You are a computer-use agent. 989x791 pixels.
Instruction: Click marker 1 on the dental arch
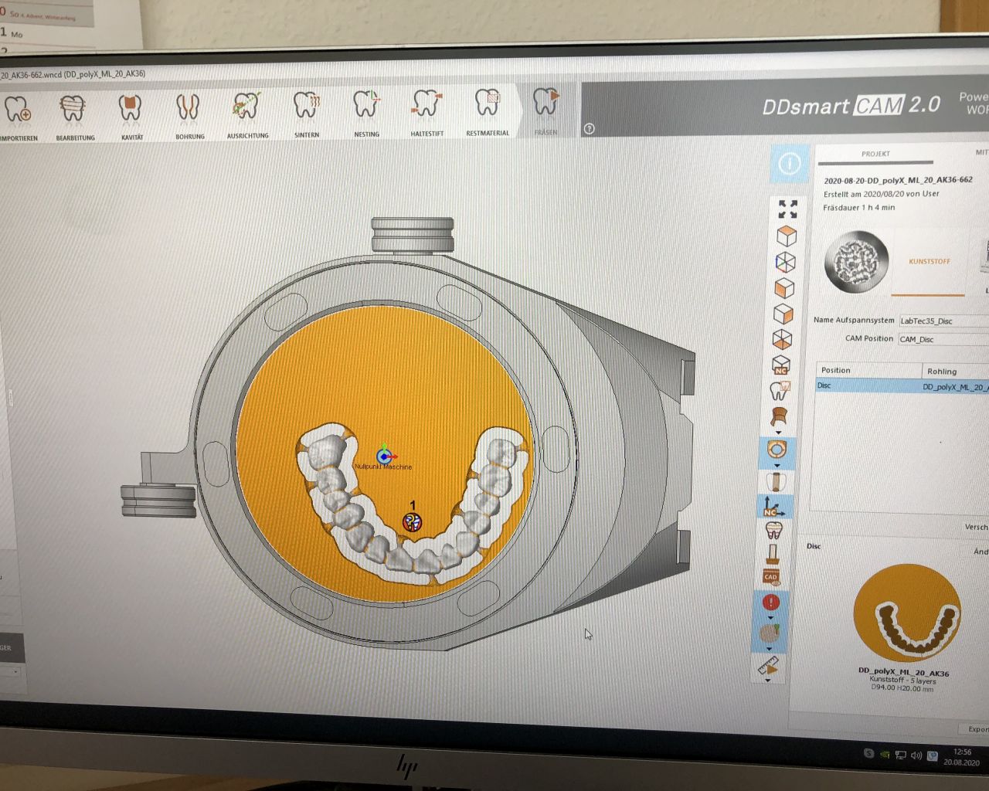[x=413, y=522]
